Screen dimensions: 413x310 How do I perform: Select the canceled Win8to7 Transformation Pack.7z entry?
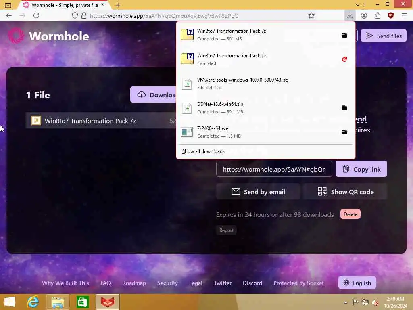coord(258,59)
